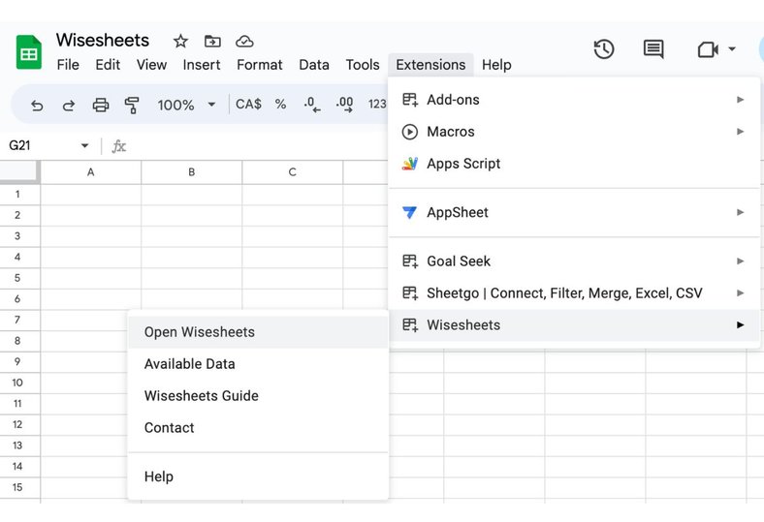Screen dimensions: 764x522
Task: Expand the Macros submenu
Action: pyautogui.click(x=574, y=132)
